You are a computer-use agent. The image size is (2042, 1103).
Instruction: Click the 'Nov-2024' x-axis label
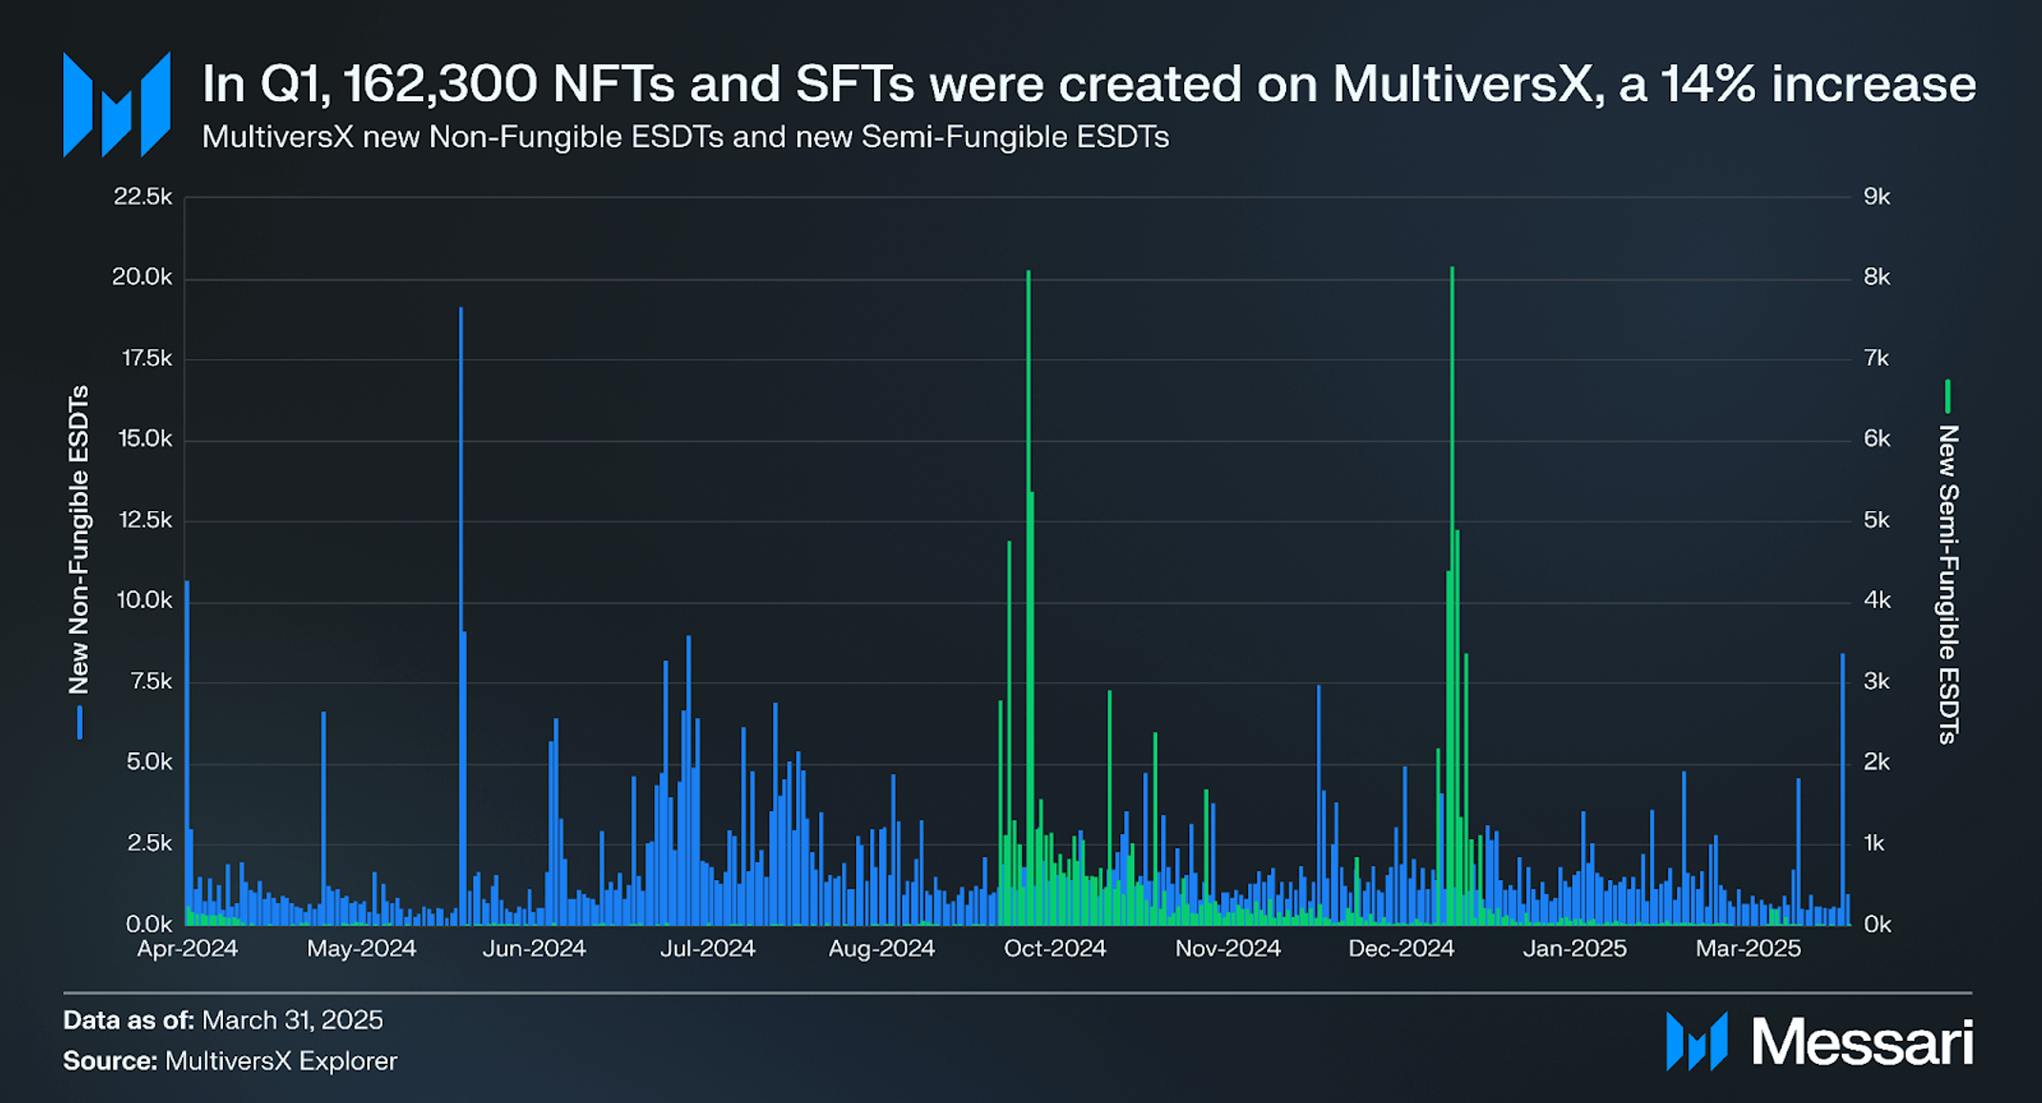point(1228,949)
